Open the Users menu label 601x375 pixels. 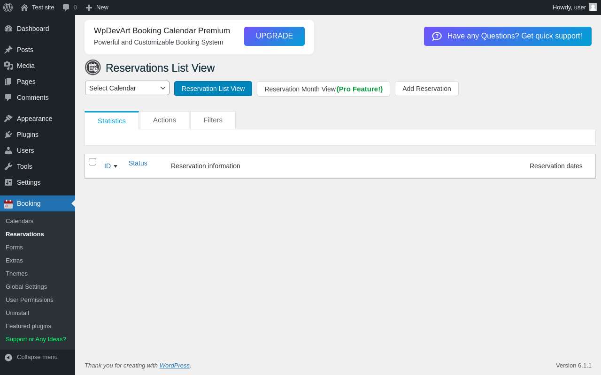click(x=25, y=150)
